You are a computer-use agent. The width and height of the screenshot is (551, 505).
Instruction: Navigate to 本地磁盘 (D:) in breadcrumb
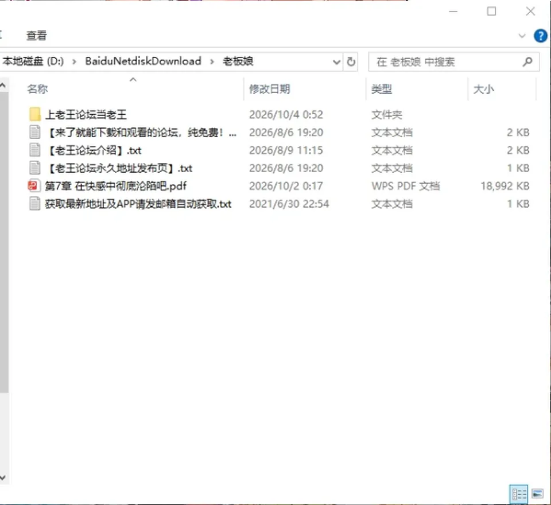click(x=33, y=61)
